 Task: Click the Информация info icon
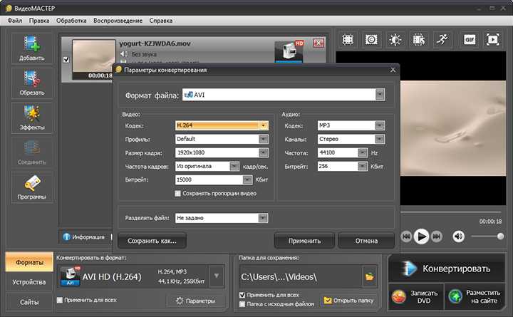click(66, 237)
